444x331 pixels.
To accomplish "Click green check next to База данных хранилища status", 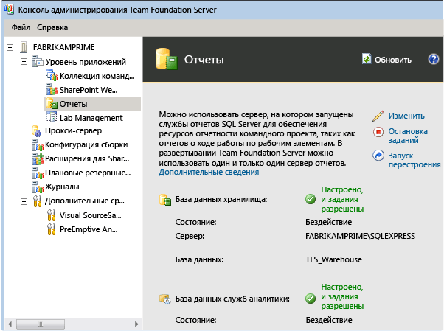I will [311, 199].
